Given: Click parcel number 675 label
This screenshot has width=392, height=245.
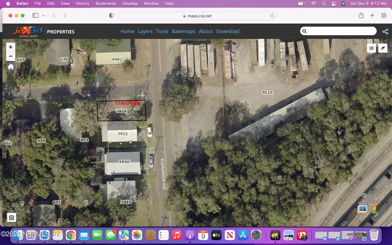Looking at the screenshot, I should pos(64,60).
